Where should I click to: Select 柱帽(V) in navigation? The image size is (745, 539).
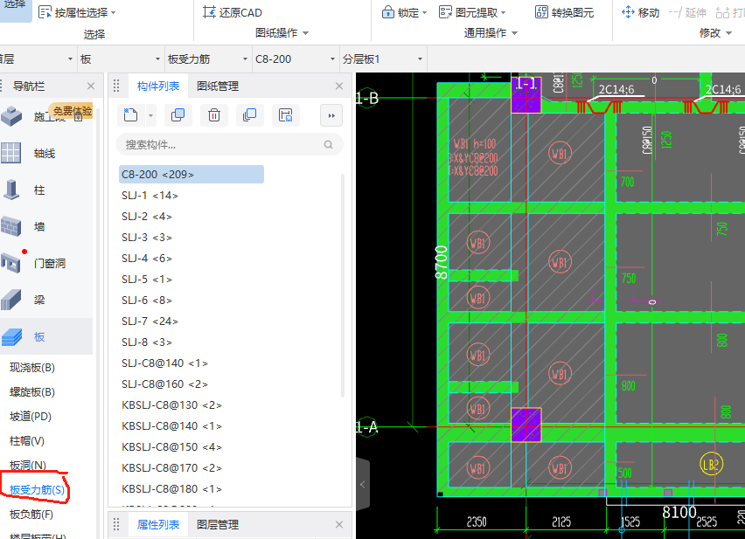coord(27,441)
